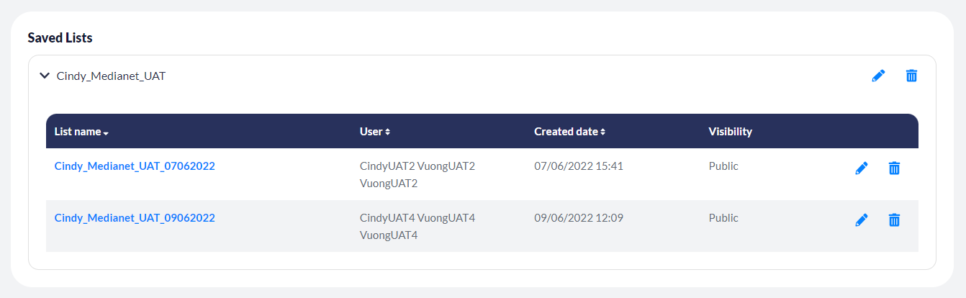
Task: Delete the Cindy_Medianet_UAT group
Action: click(911, 76)
